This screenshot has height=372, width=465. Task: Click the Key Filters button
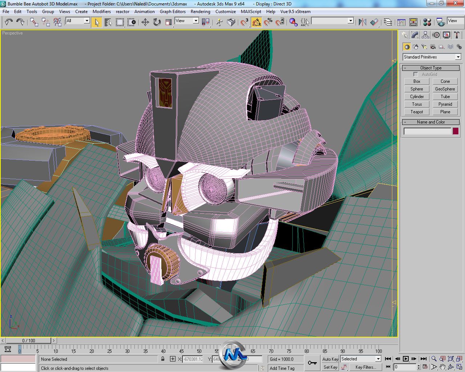click(366, 367)
